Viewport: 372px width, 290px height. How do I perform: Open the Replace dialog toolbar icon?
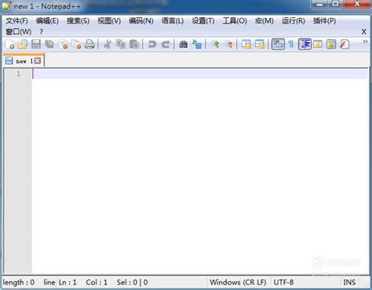[197, 45]
